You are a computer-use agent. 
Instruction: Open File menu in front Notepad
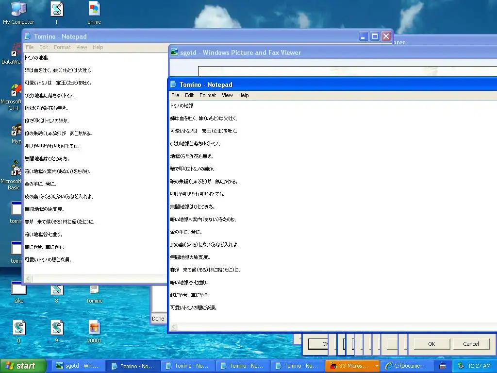pos(175,95)
